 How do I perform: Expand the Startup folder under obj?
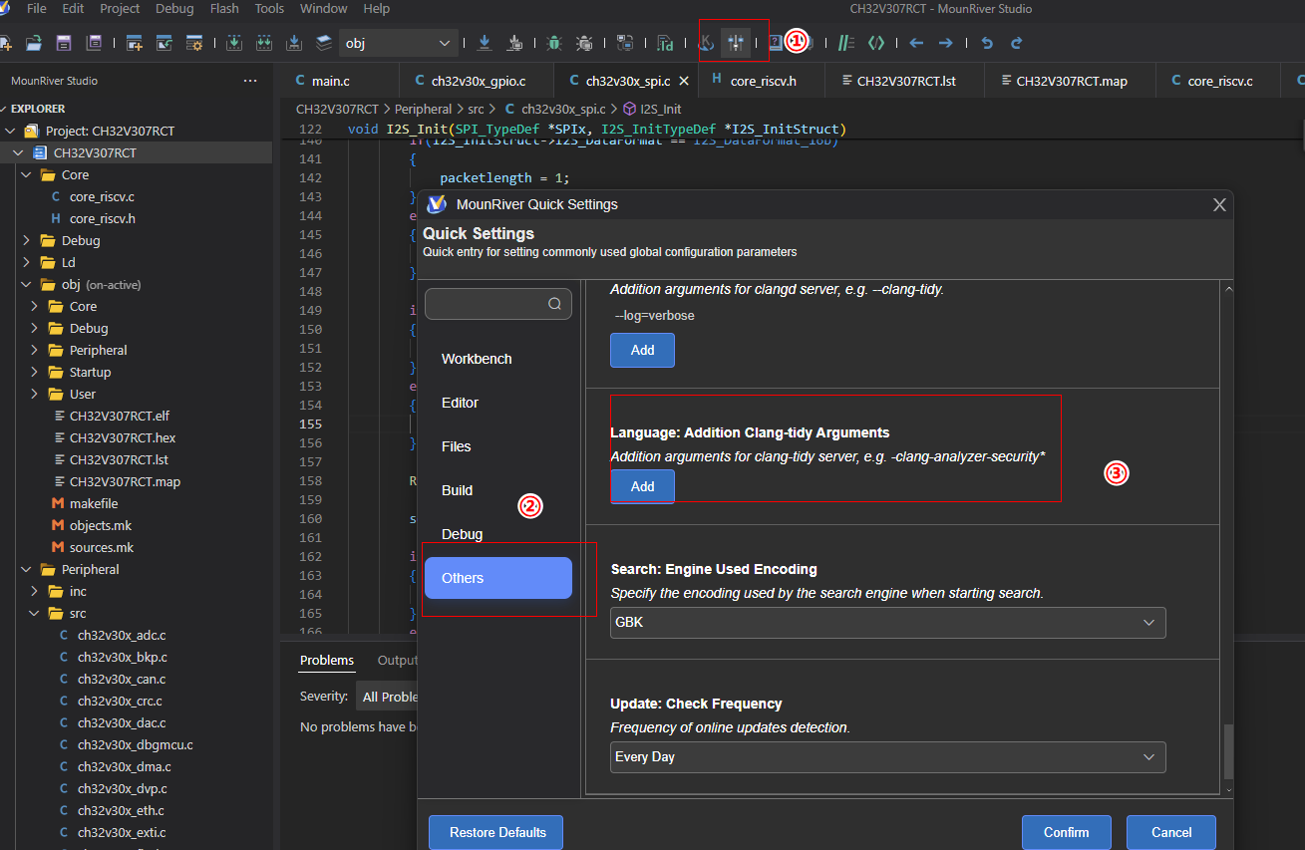coord(35,372)
